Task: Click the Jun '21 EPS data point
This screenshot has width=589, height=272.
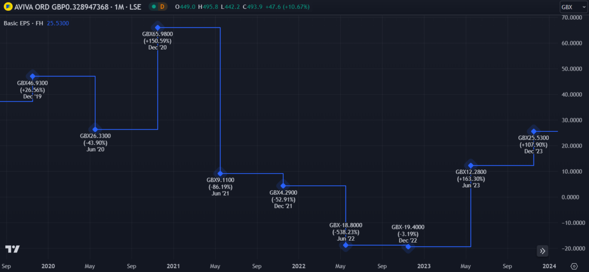Action: pos(220,173)
